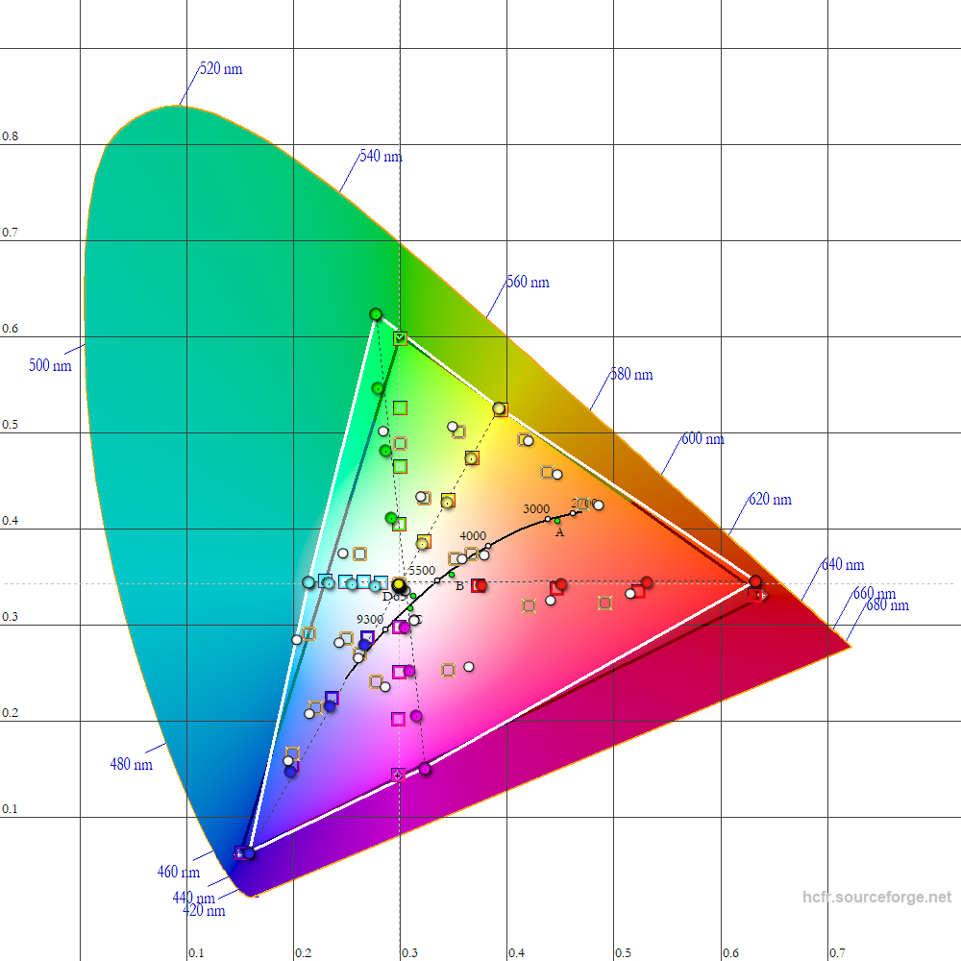Click the yellow secondary marker on gamut edge
The width and height of the screenshot is (961, 961).
[500, 408]
